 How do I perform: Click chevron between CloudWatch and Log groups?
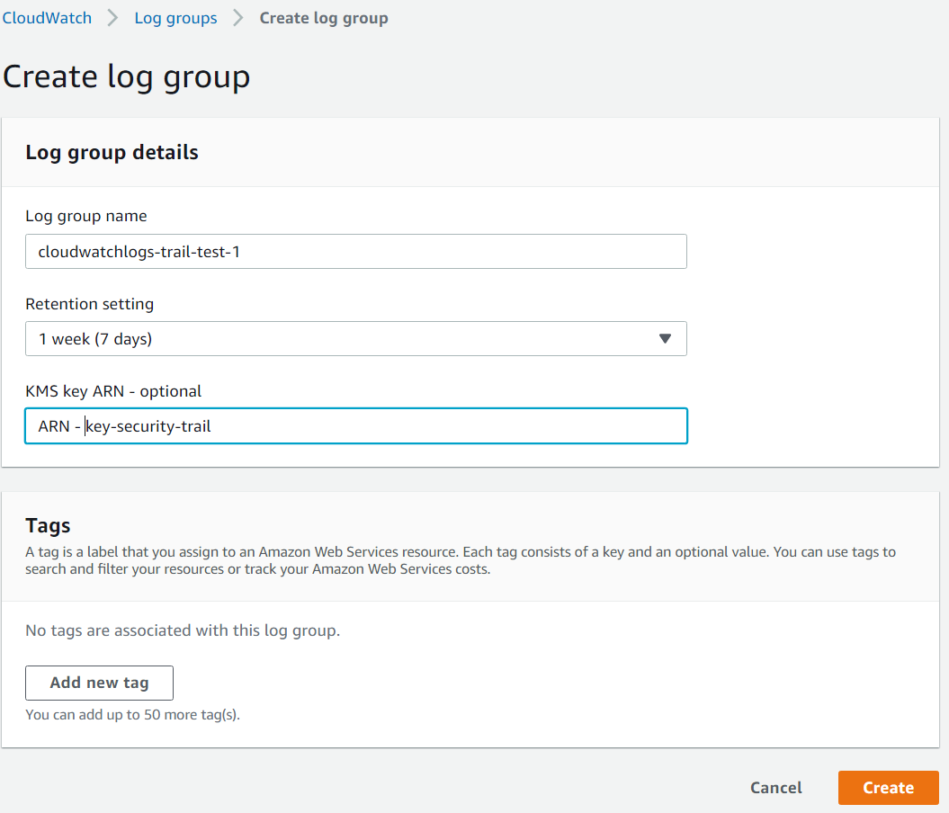(x=113, y=18)
